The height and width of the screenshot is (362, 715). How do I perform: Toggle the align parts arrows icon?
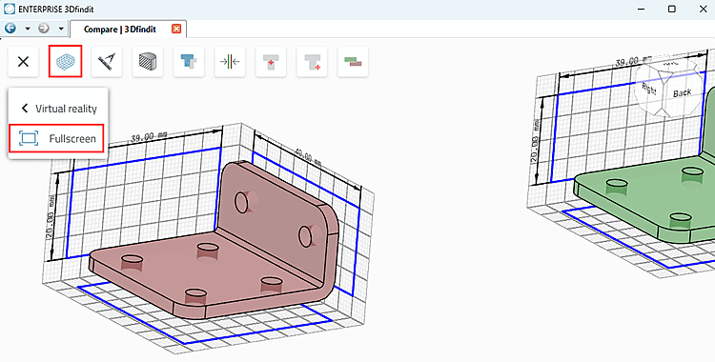[x=230, y=62]
